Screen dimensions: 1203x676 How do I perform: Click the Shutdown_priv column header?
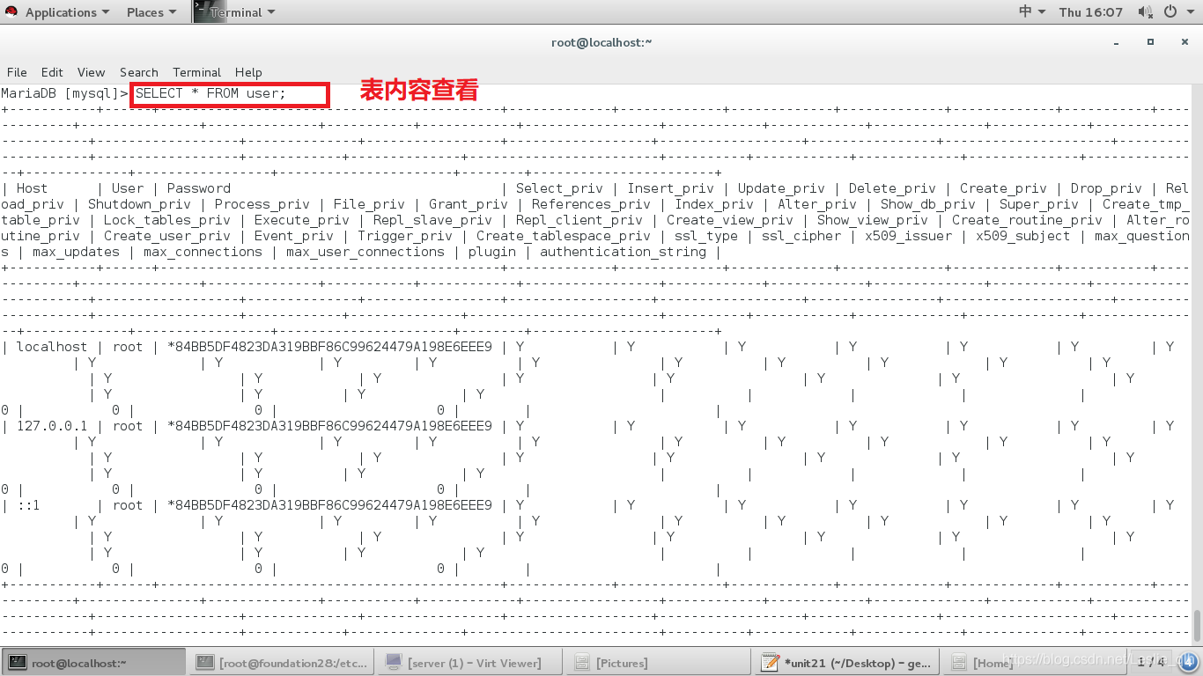pos(139,204)
